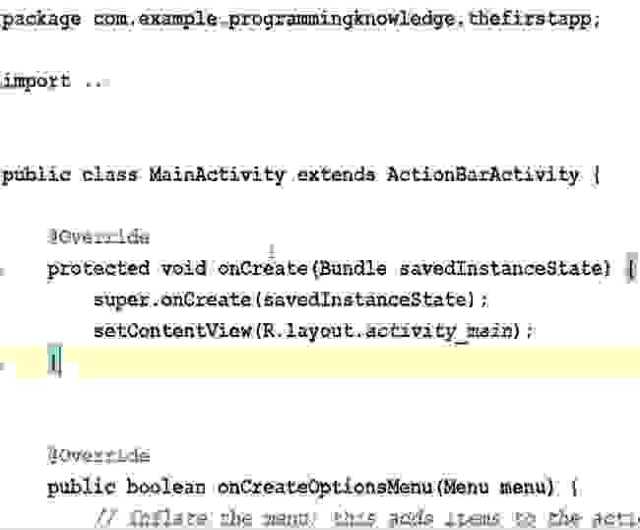Viewport: 640px width, 530px height.
Task: Click the second @Override above onCreateOptionsMenu
Action: pyautogui.click(x=98, y=455)
